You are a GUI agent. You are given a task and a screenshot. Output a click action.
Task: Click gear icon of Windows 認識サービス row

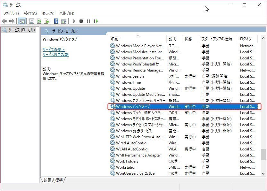click(113, 131)
